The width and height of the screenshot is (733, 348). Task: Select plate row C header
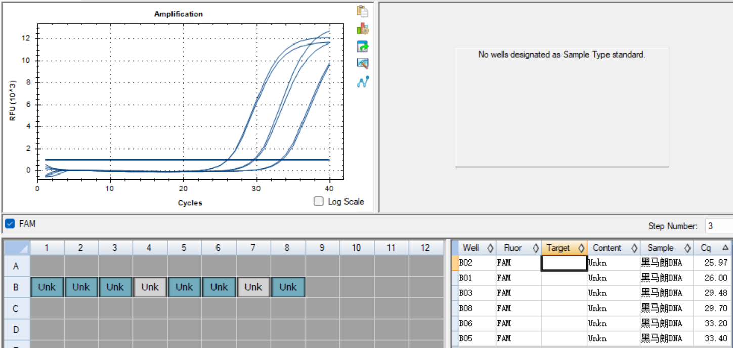coord(16,308)
